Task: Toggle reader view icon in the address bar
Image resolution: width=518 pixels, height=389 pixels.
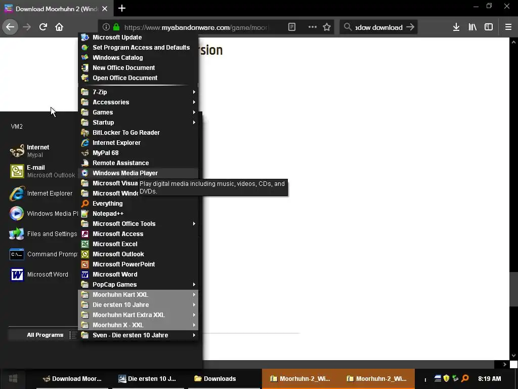Action: (x=292, y=27)
